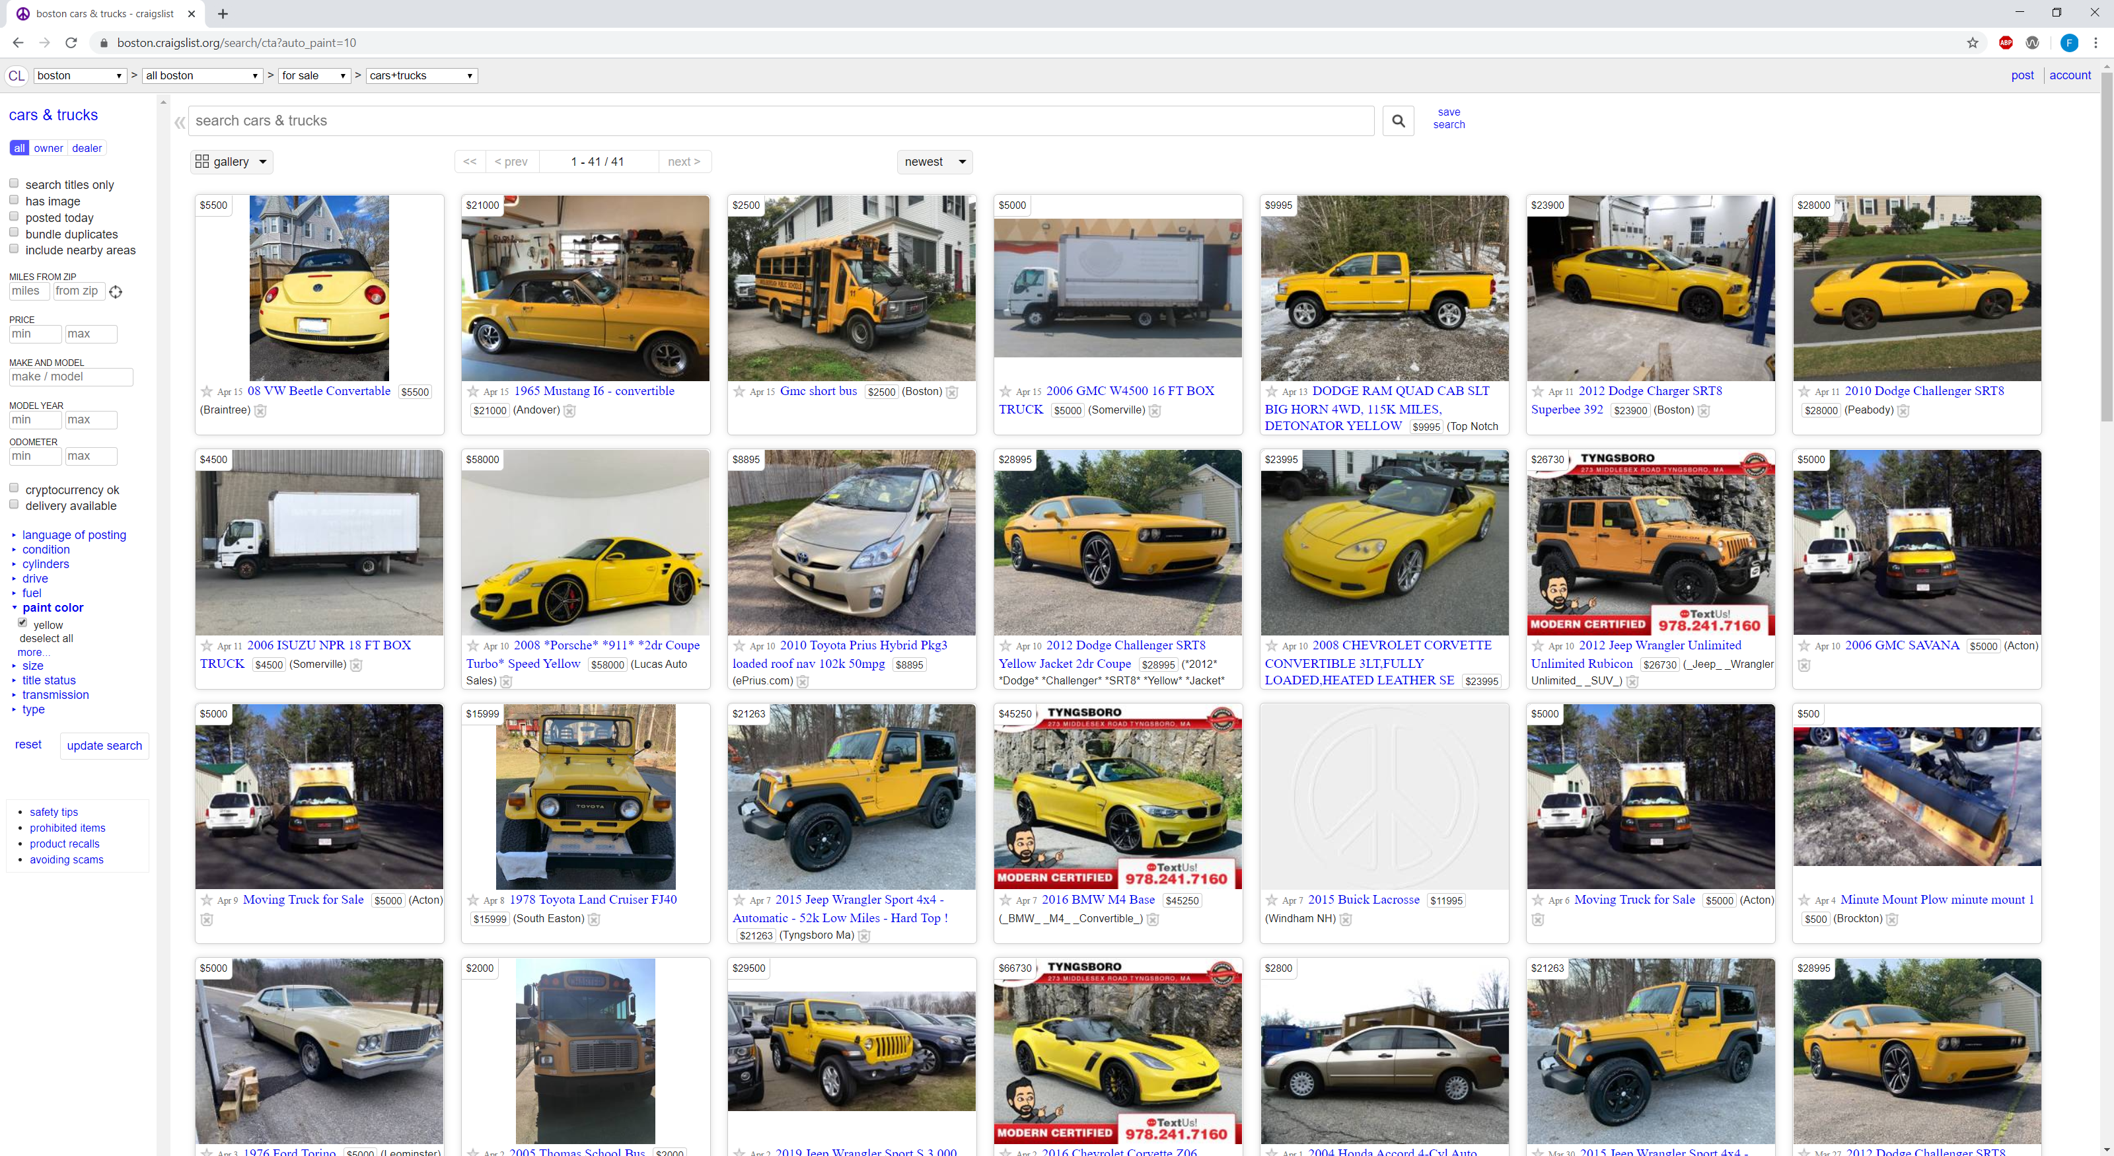
Task: Open a new browser tab
Action: tap(223, 14)
